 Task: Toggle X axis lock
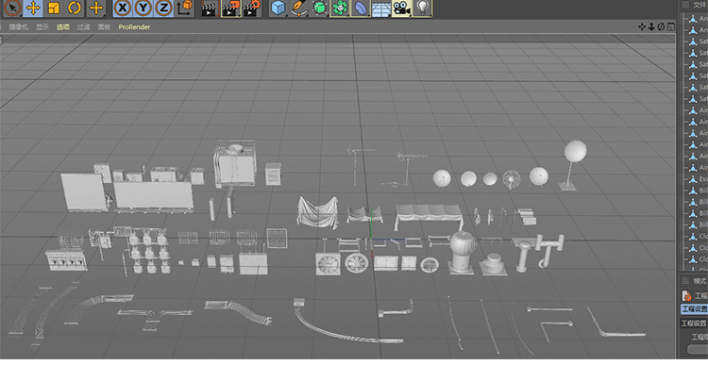123,8
